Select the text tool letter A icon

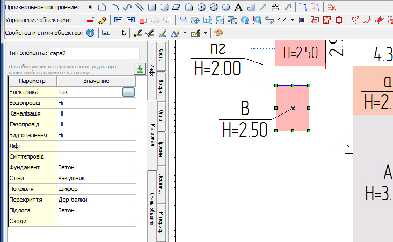[238, 7]
